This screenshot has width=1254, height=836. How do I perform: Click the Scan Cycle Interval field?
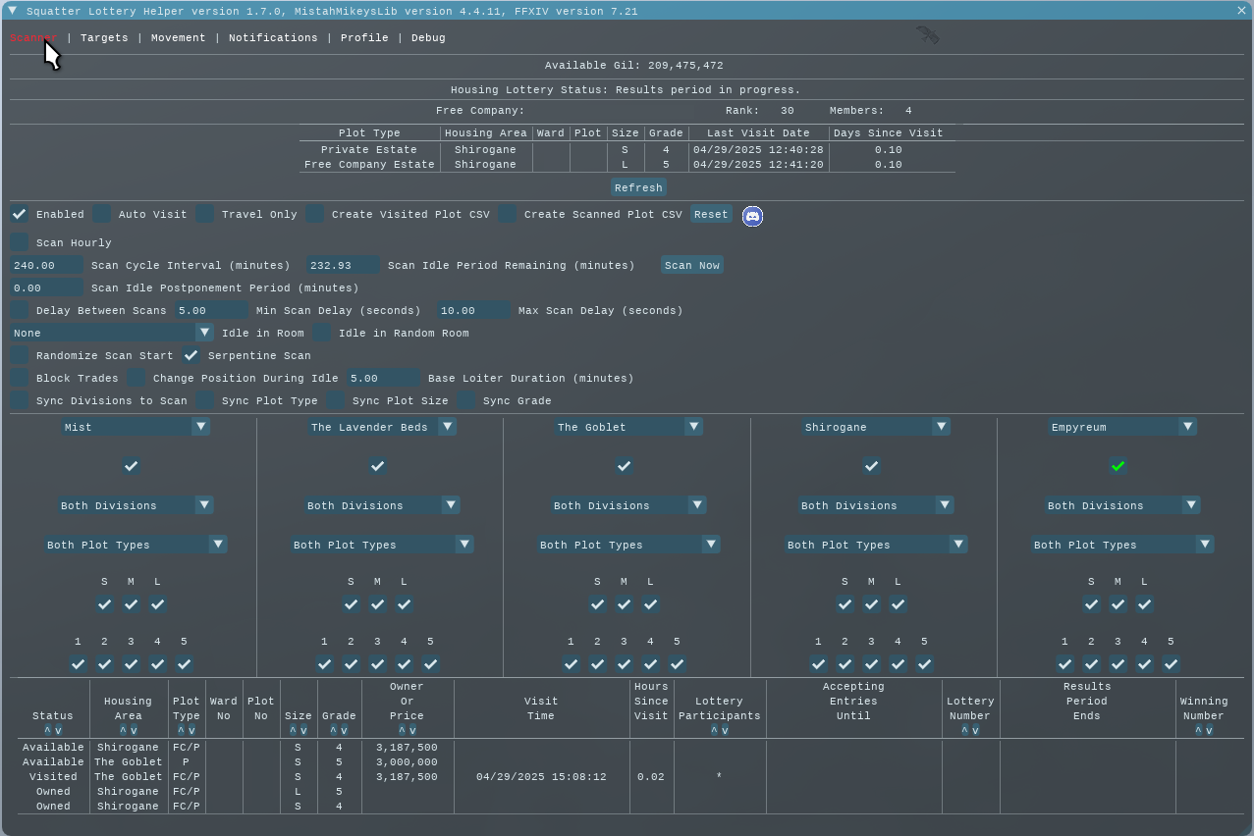pyautogui.click(x=46, y=265)
